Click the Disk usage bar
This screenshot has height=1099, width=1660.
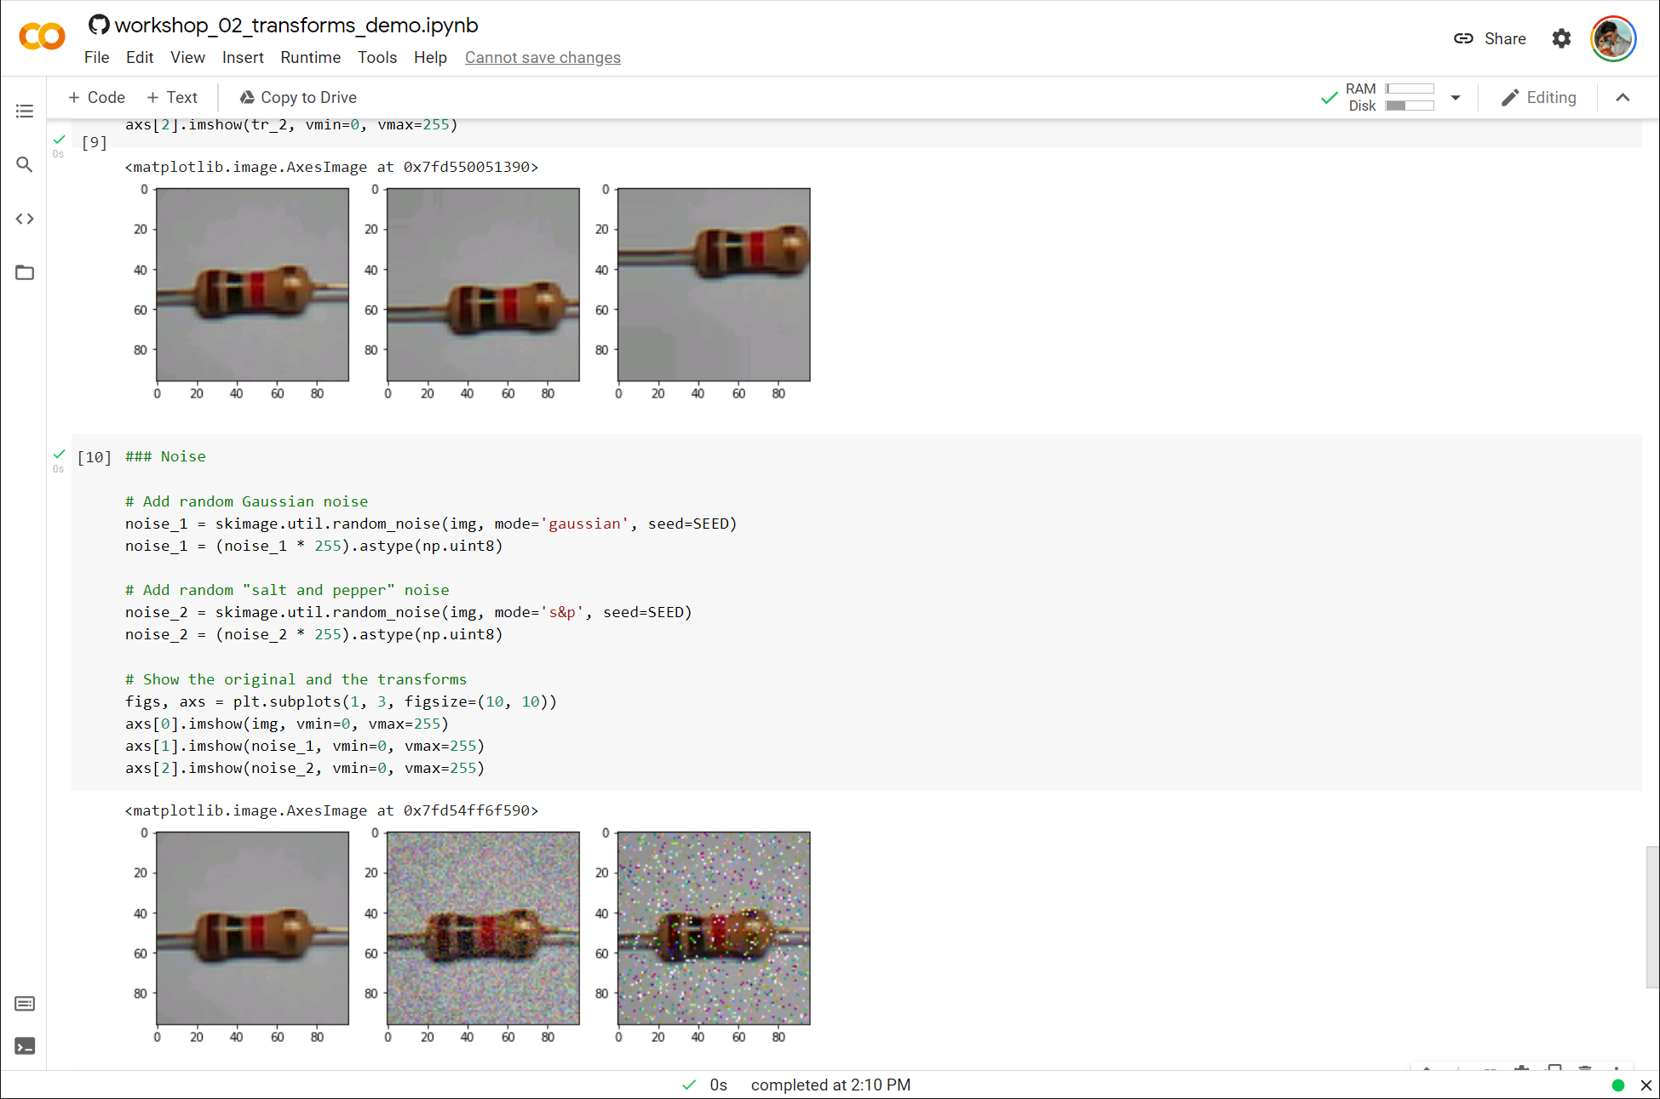(1410, 106)
